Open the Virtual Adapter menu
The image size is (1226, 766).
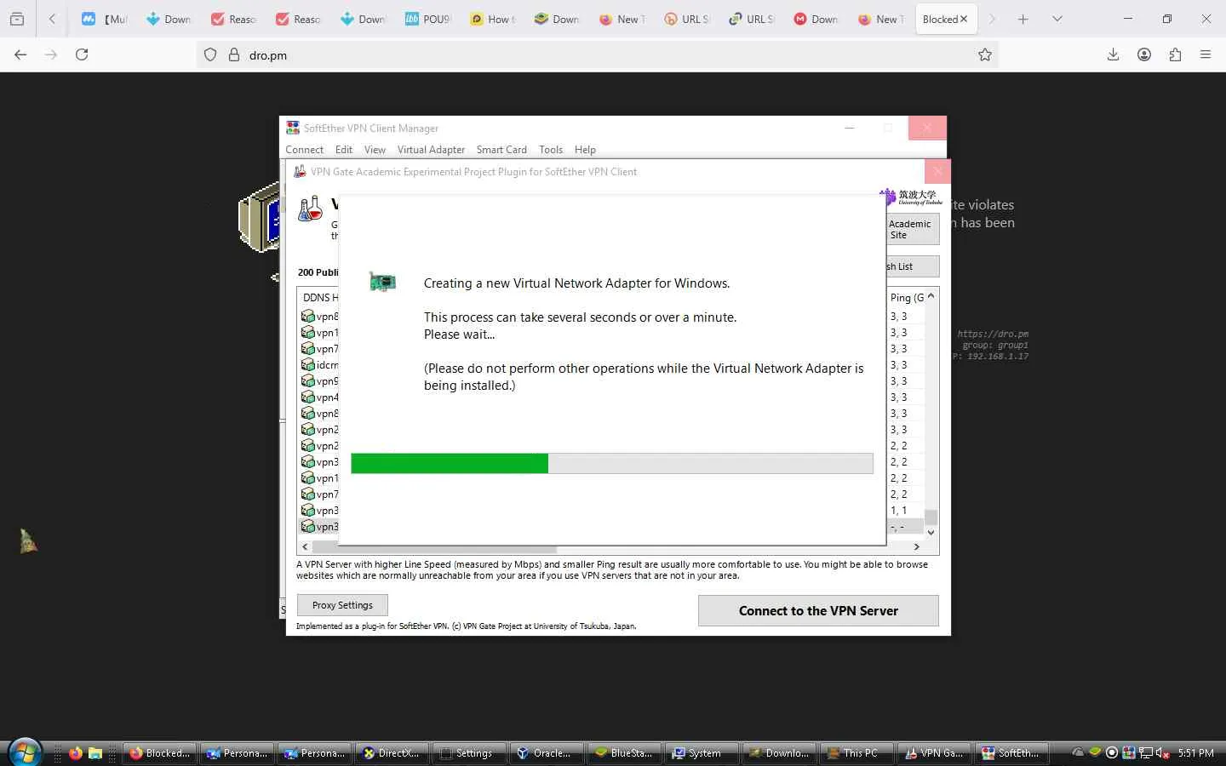coord(431,150)
